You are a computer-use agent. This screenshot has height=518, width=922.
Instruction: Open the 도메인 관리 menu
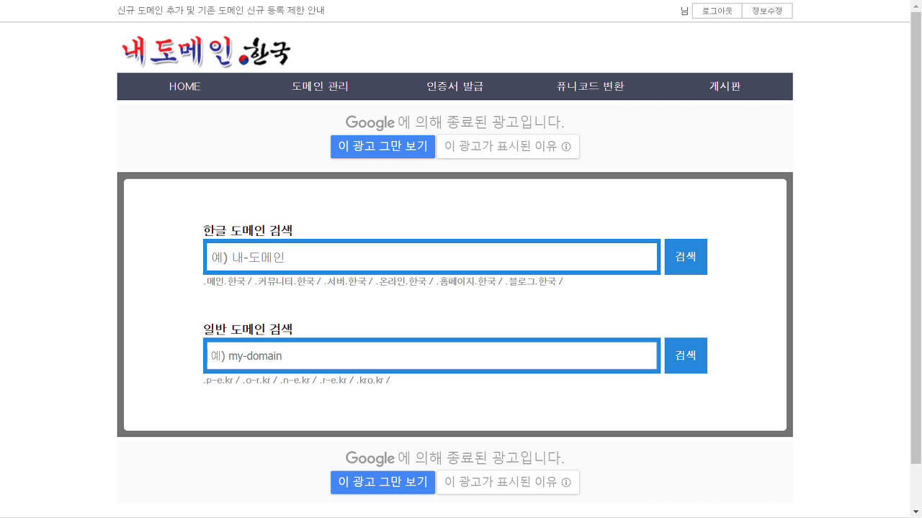click(320, 86)
